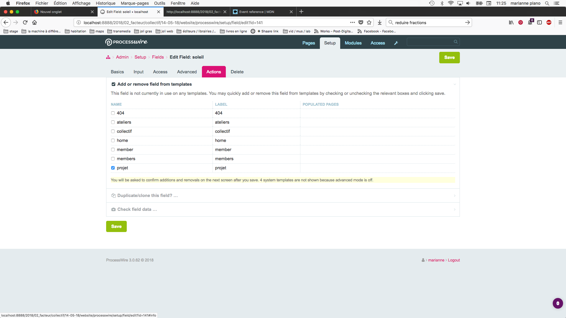Check the ateliers template checkbox
Viewport: 566px width, 318px height.
[113, 122]
